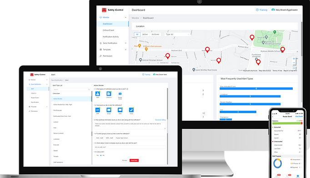Click the map zoom in plus icon
Image resolution: width=310 pixels, height=178 pixels.
click(294, 59)
